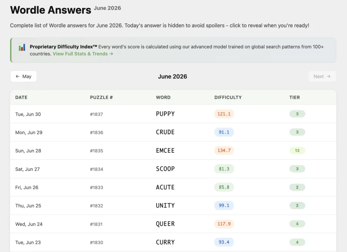Click the tier 3 badge for SCOOP
347x252 pixels.
point(297,169)
